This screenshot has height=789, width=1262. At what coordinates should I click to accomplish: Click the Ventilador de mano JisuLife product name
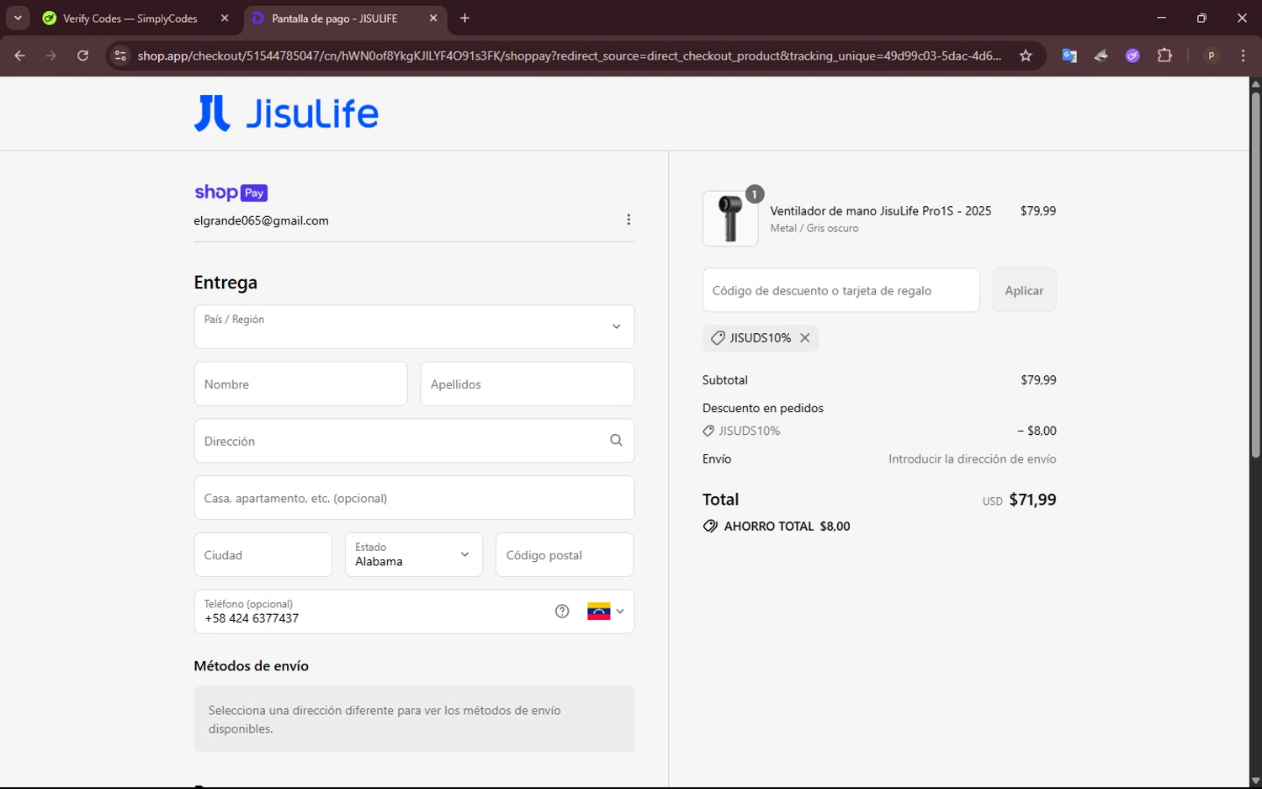click(x=881, y=211)
